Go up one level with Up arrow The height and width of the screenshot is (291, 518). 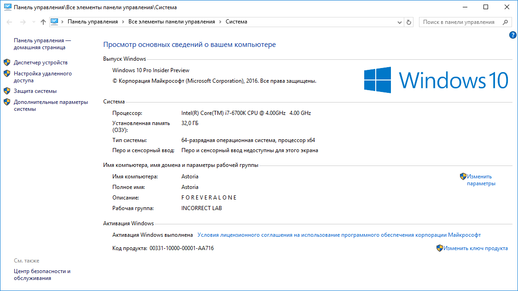(x=43, y=22)
